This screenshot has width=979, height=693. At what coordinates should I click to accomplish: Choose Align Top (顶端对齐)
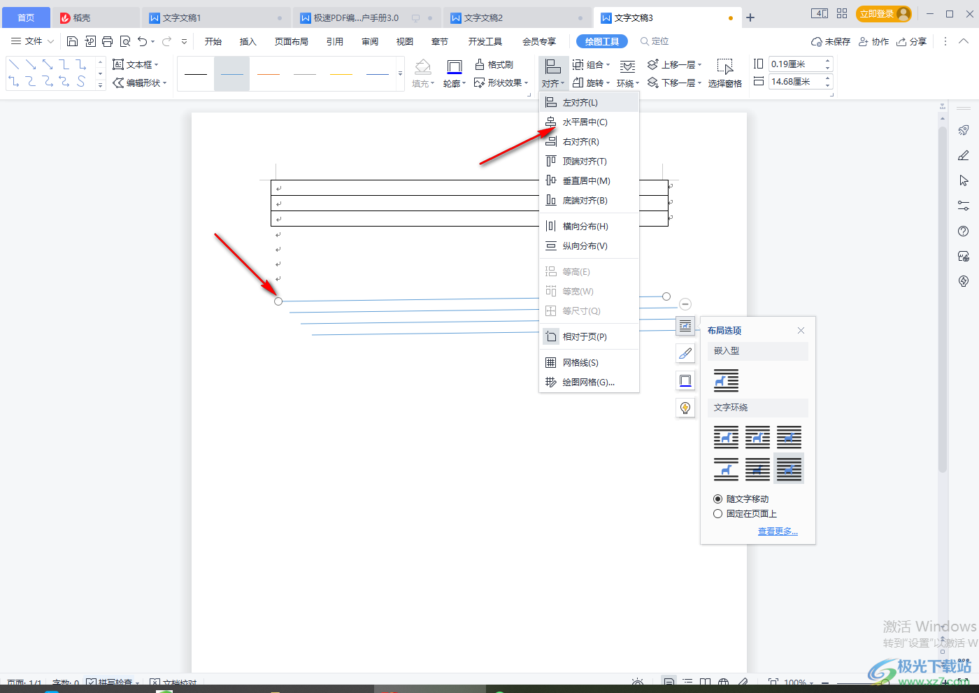(x=589, y=161)
